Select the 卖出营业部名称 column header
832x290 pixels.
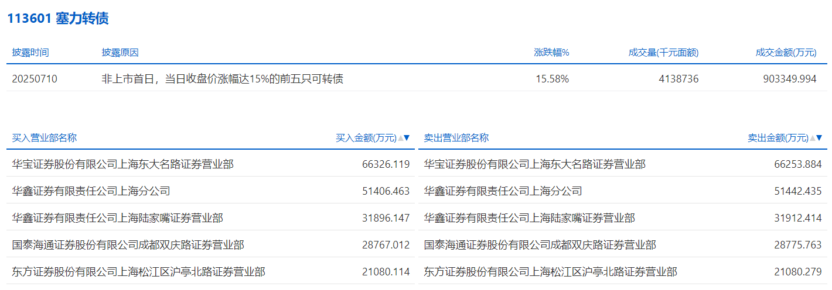[456, 139]
